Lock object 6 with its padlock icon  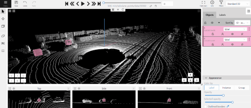(213, 44)
